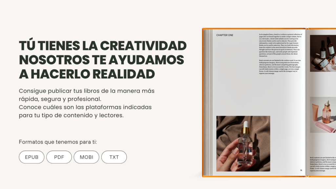Click page number 14 on the book
The height and width of the screenshot is (189, 336).
[x=301, y=170]
